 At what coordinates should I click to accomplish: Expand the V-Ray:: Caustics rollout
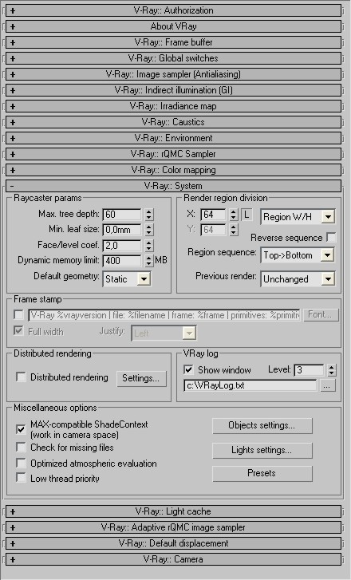(173, 122)
